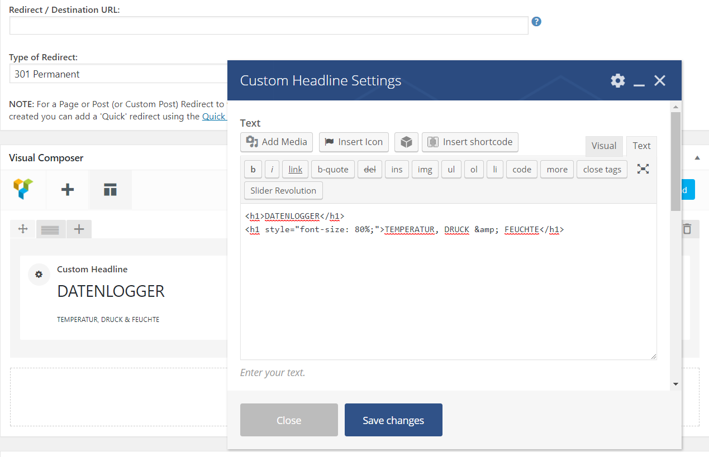Image resolution: width=709 pixels, height=457 pixels.
Task: Click the 3D cube shortcode icon button
Action: (x=406, y=142)
